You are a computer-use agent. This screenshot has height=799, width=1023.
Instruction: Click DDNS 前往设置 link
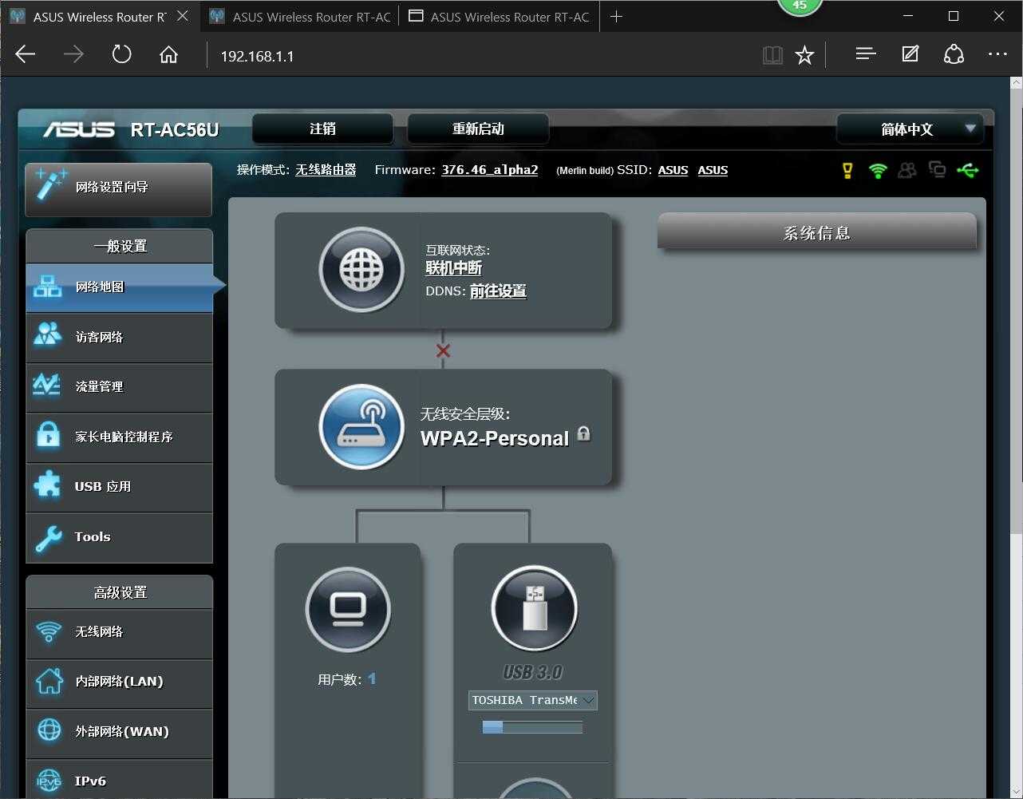click(x=498, y=291)
